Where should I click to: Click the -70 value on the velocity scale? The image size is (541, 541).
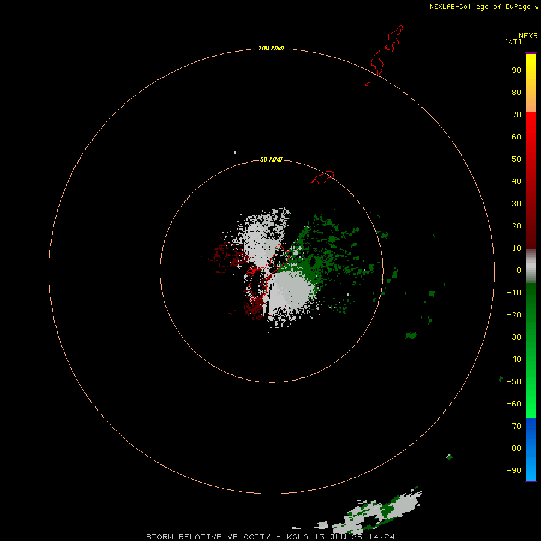pos(514,426)
